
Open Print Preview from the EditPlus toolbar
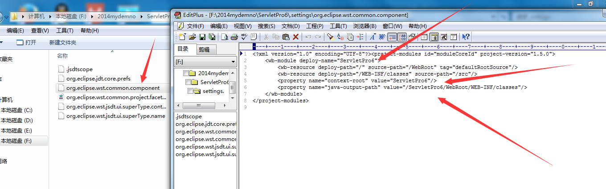[225, 36]
